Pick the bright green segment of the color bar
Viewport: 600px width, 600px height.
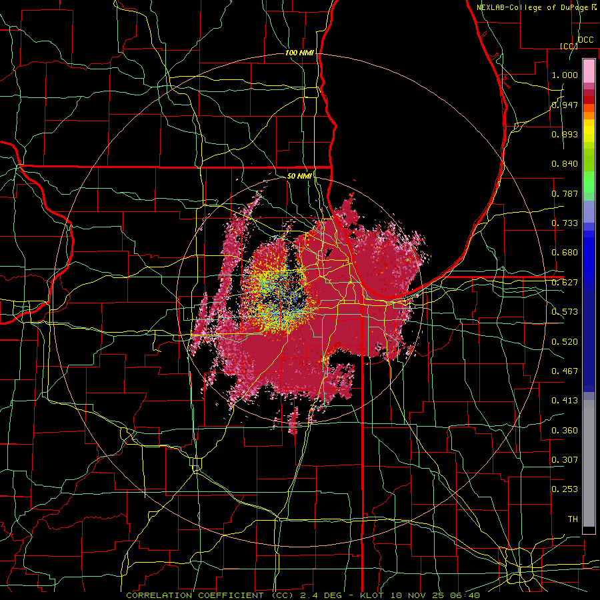click(x=589, y=182)
